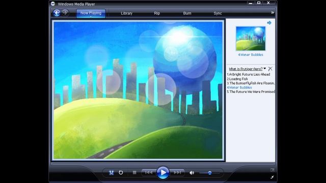The height and width of the screenshot is (183, 326).
Task: Open the Now Playing tab
Action: click(x=91, y=13)
